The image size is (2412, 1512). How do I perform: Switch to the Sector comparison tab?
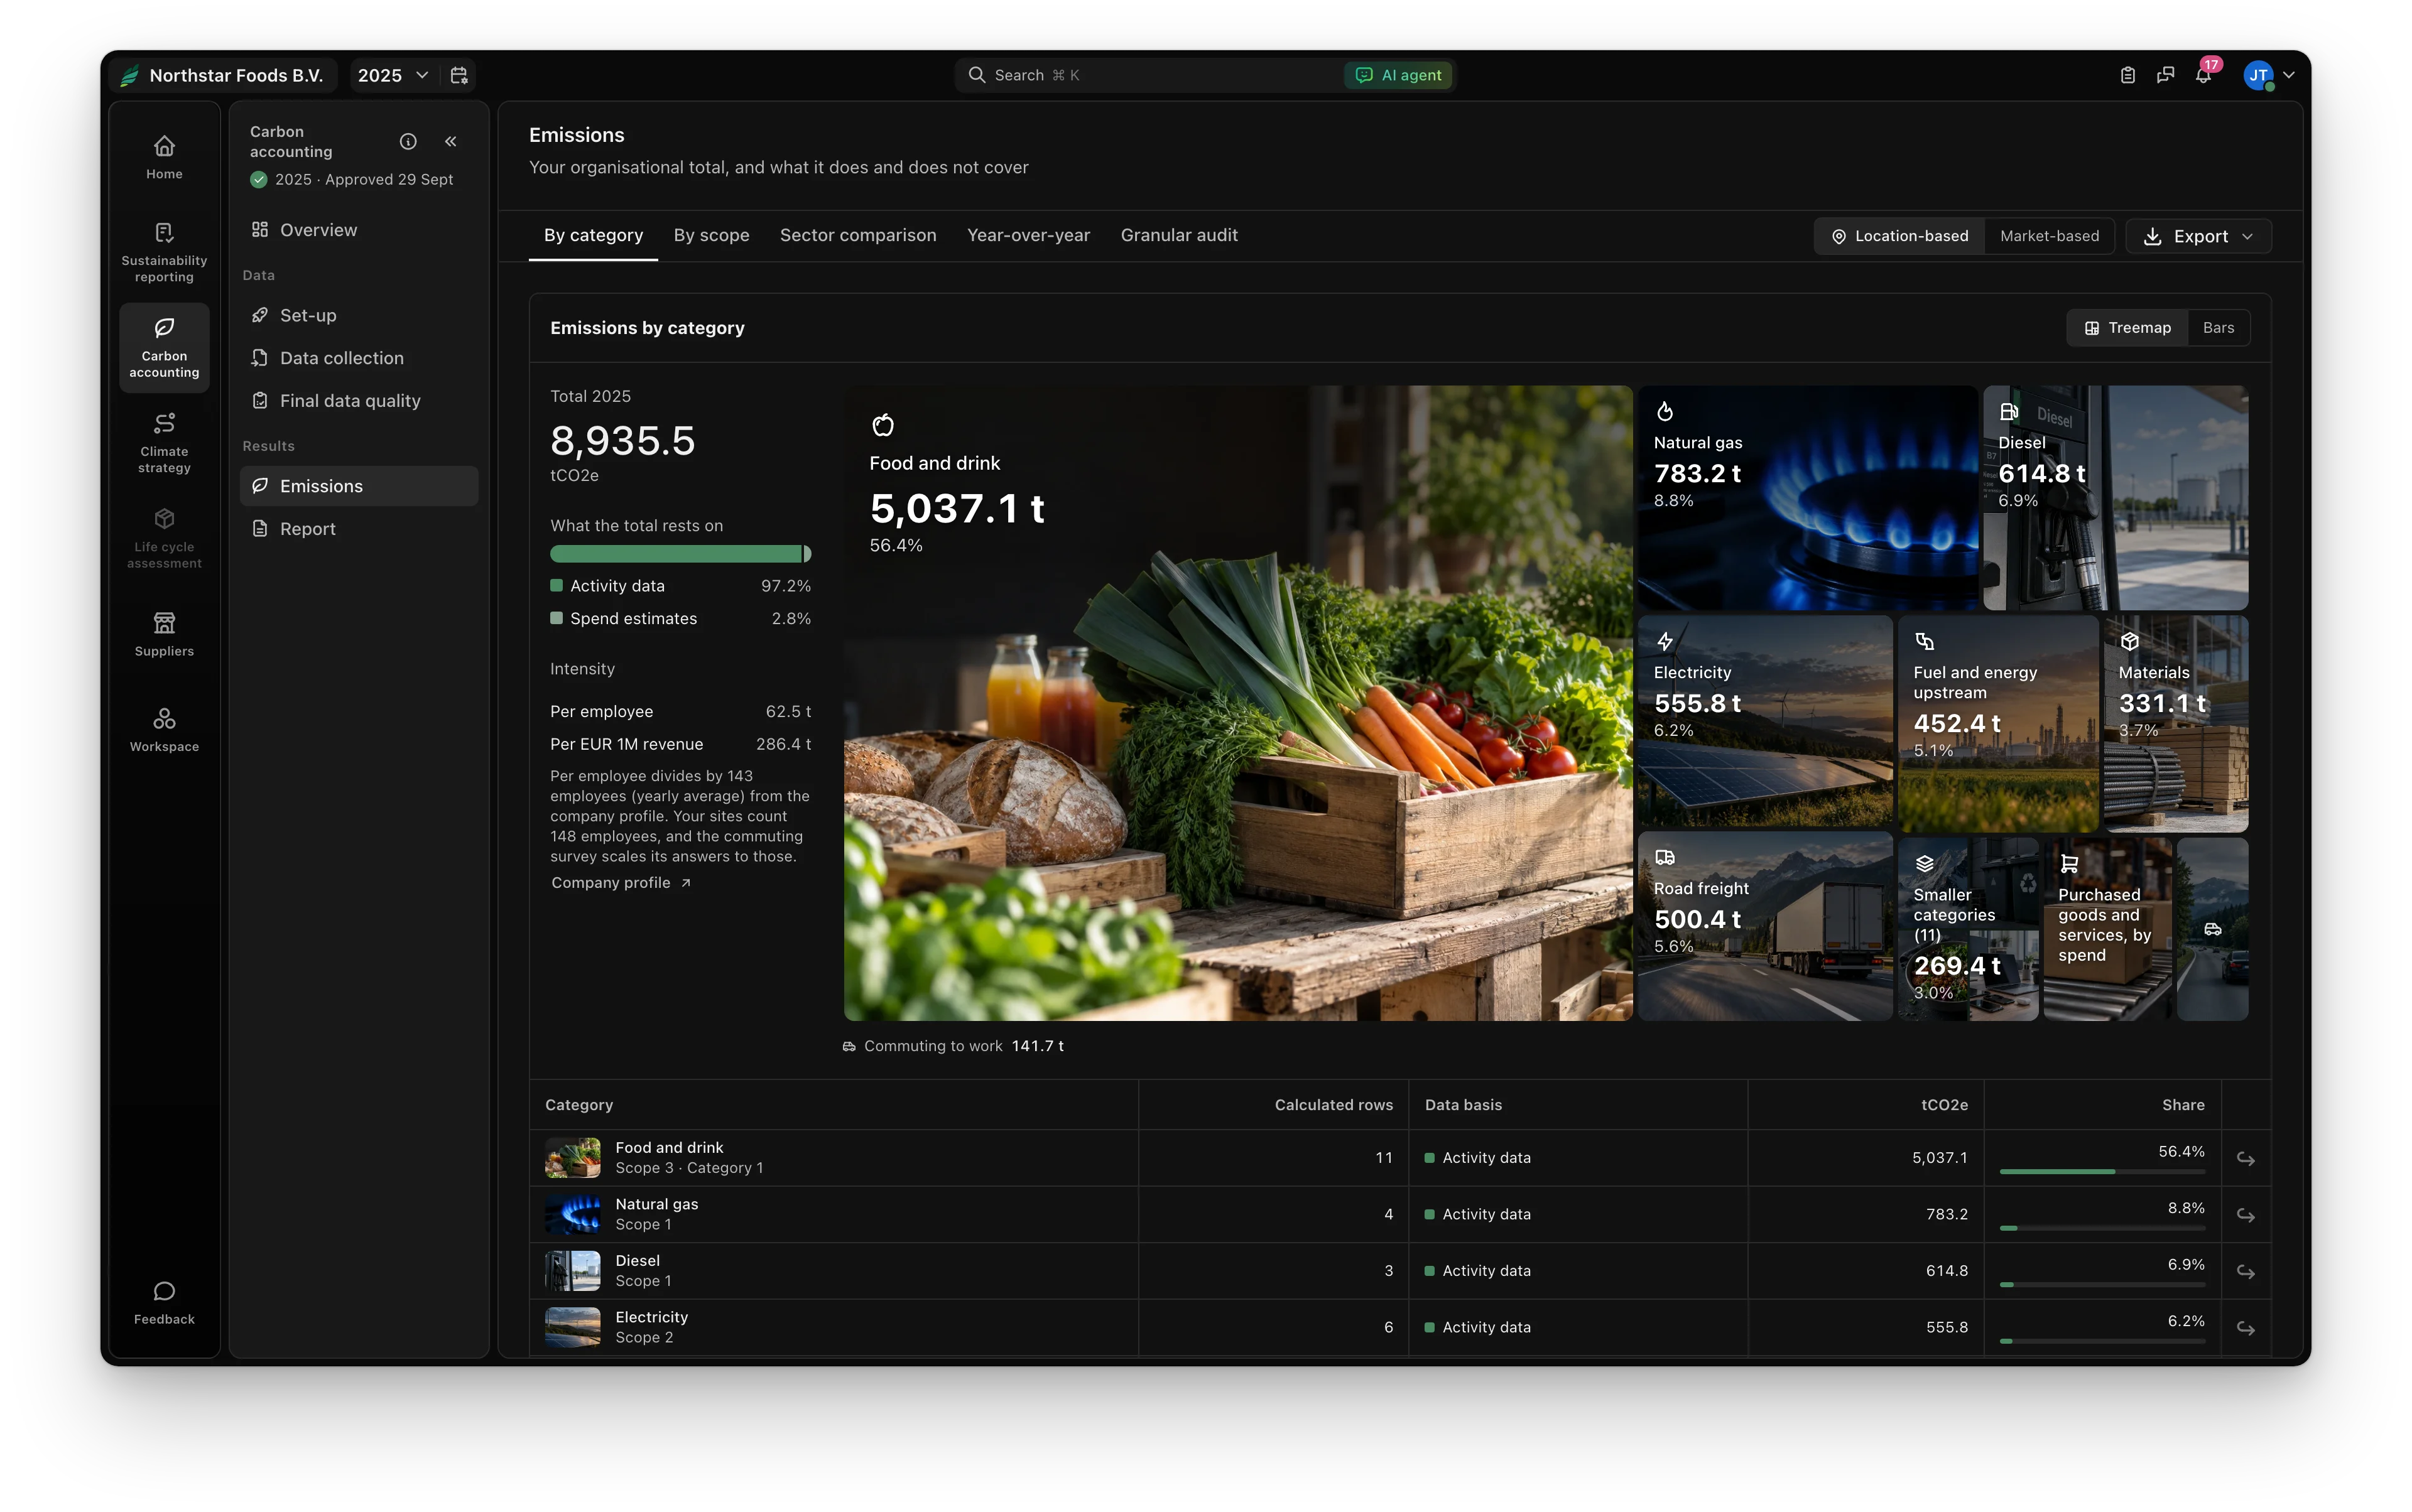coord(857,235)
